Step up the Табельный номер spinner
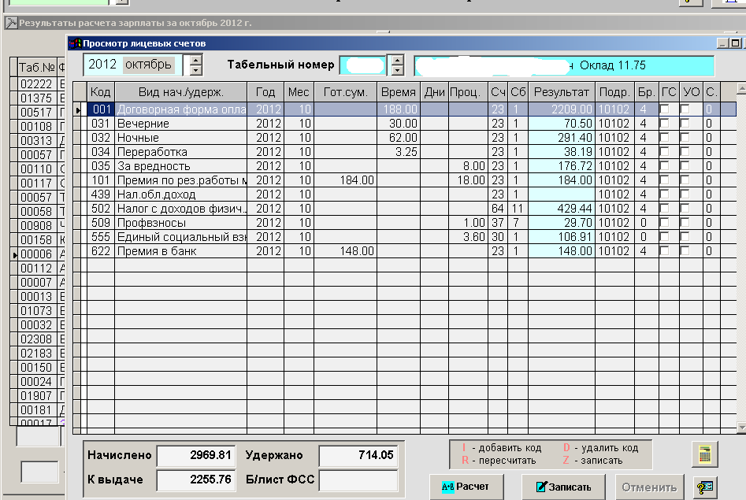 click(397, 59)
